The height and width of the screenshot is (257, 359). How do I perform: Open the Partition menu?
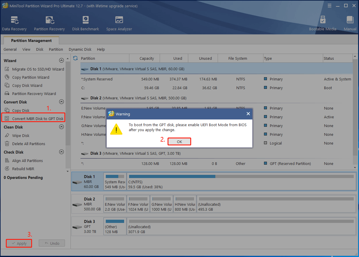pyautogui.click(x=56, y=50)
